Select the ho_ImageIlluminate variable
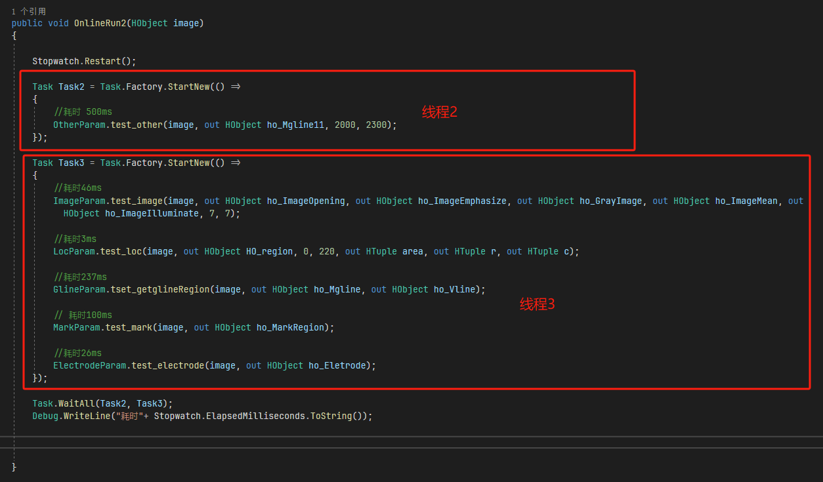 [x=152, y=213]
